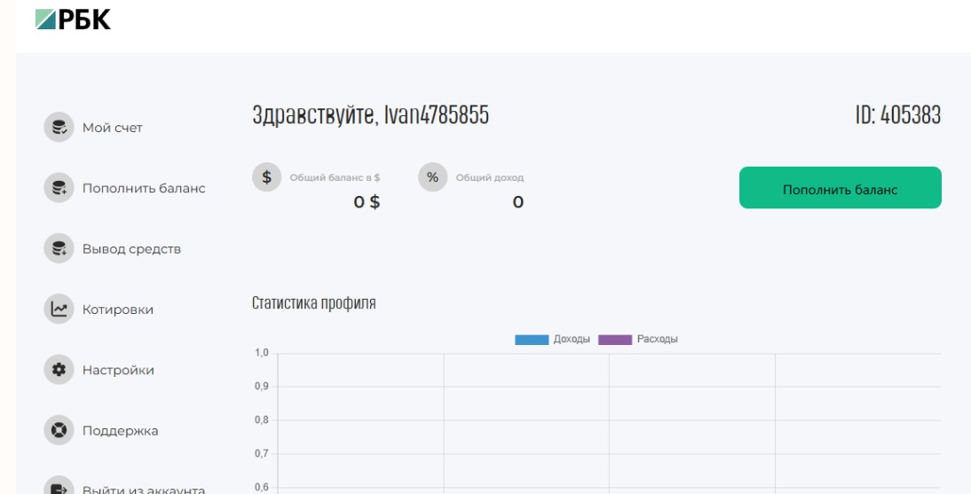
Task: Click the dollar sign balance icon
Action: (267, 177)
